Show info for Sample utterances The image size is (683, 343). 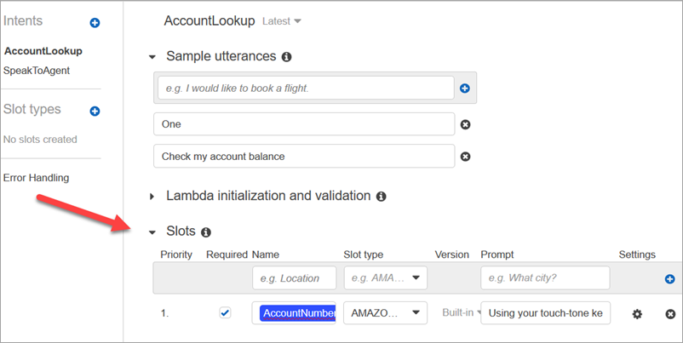coord(286,57)
